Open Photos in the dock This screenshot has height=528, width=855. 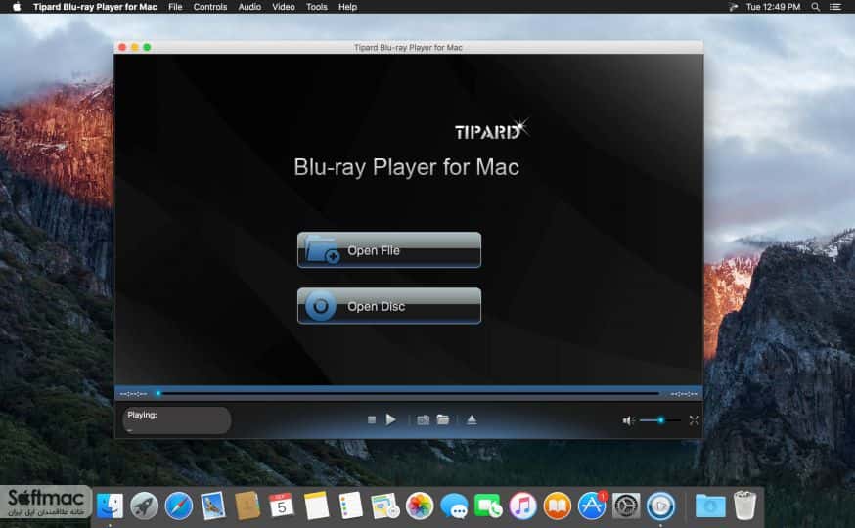[420, 506]
